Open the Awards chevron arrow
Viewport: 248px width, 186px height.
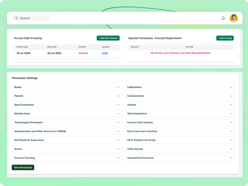pyautogui.click(x=231, y=105)
